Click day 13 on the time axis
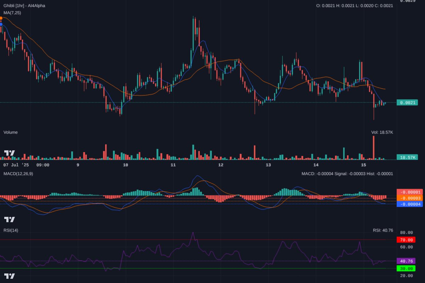The width and height of the screenshot is (425, 283). pyautogui.click(x=268, y=165)
